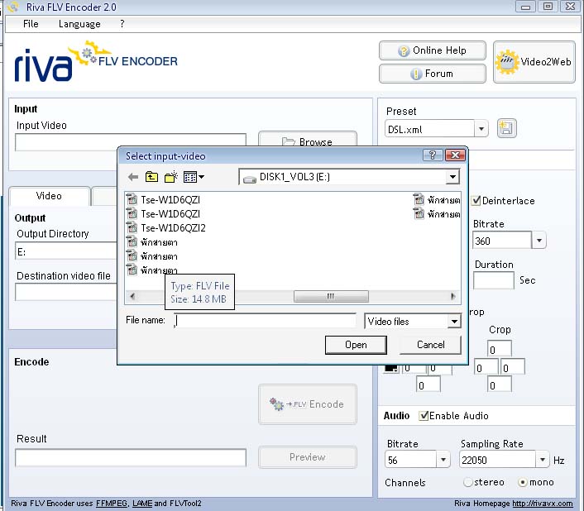The image size is (584, 511).
Task: Click the top Crop value field
Action: tap(499, 349)
